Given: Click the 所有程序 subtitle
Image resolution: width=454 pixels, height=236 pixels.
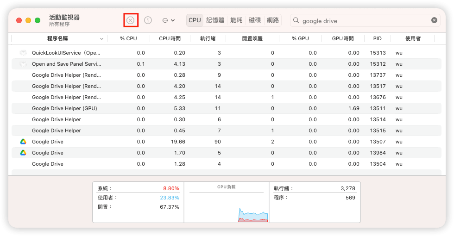Looking at the screenshot, I should [59, 24].
